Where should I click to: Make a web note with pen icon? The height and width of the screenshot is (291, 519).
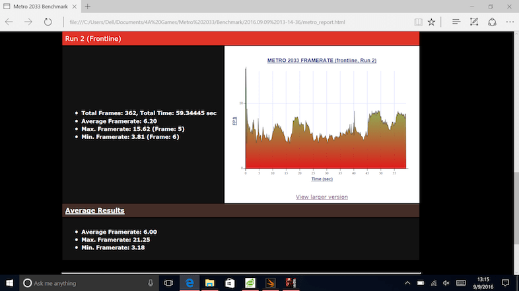(x=474, y=22)
